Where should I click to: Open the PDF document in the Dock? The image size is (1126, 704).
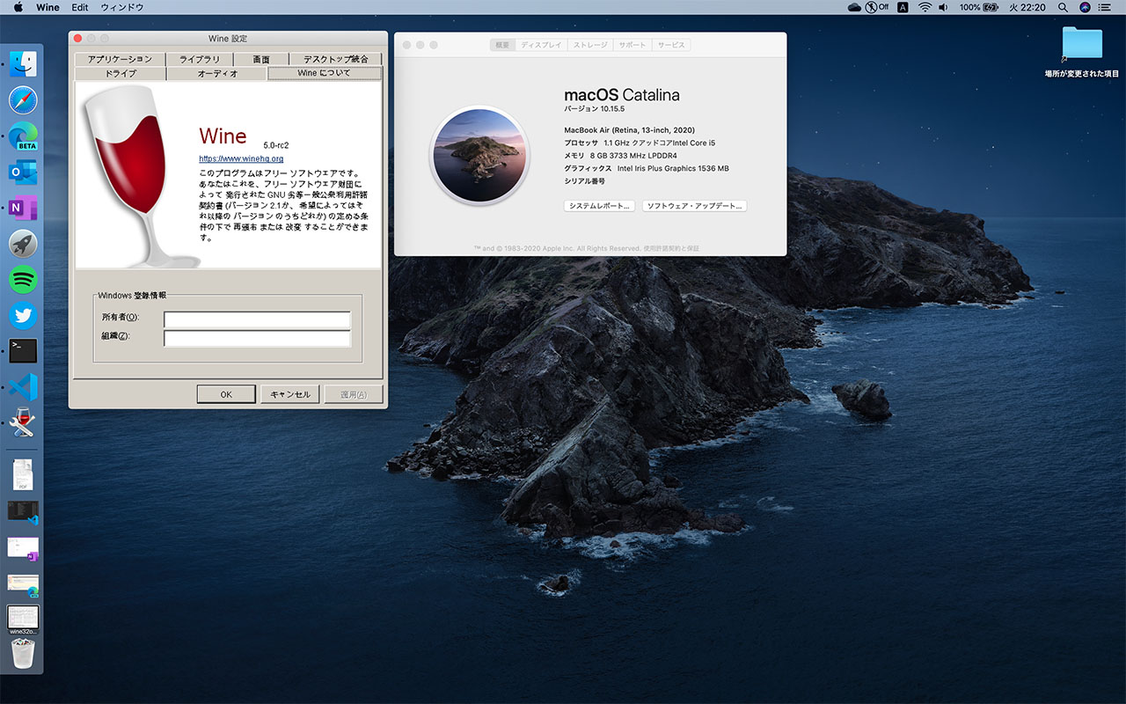coord(23,474)
